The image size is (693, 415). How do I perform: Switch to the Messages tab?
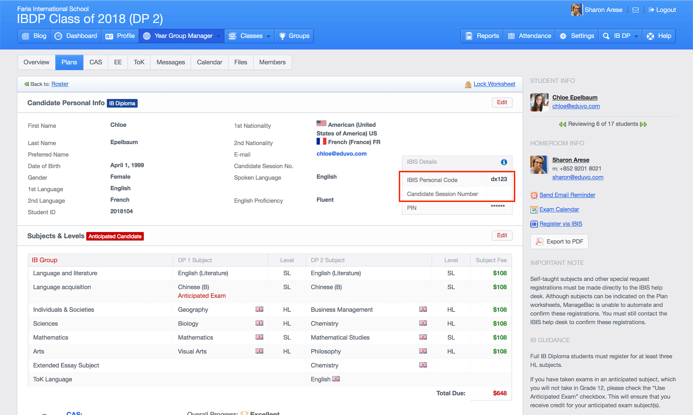[170, 62]
